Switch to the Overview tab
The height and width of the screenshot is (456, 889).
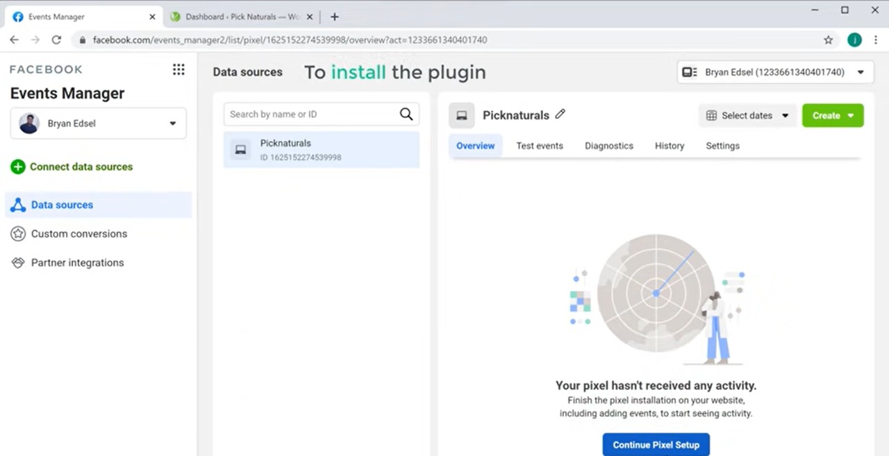coord(476,146)
